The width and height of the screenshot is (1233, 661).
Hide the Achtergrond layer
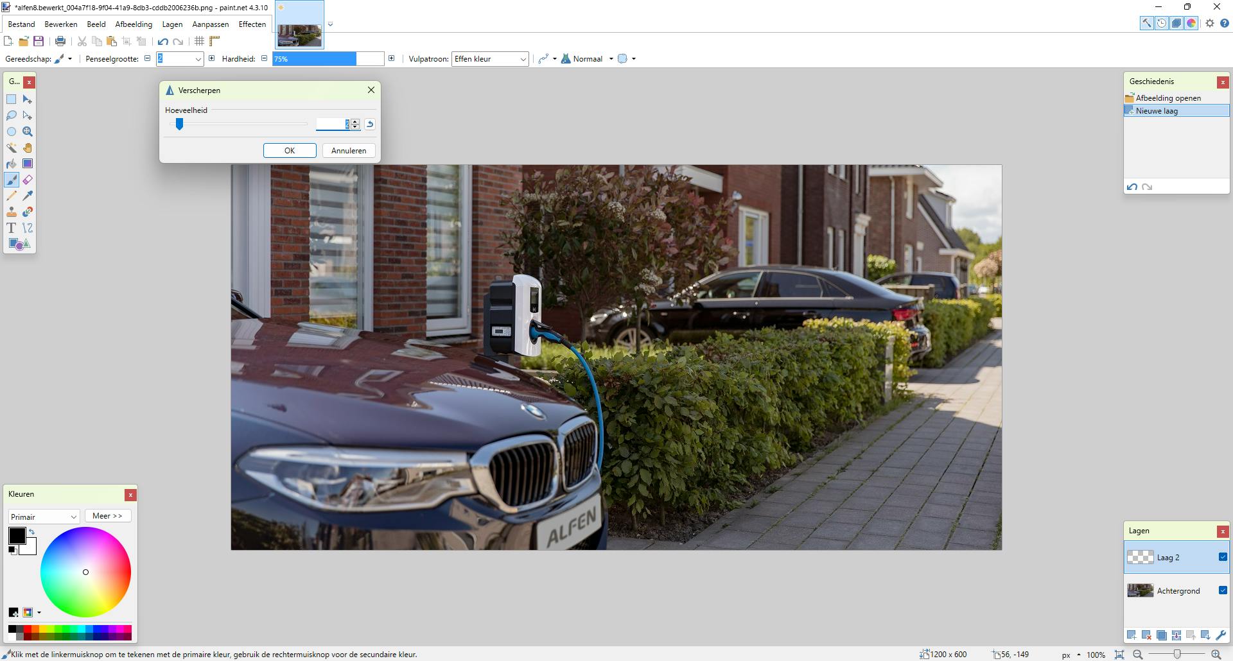click(1223, 590)
